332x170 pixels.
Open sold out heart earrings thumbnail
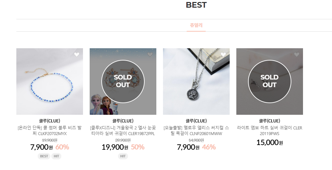tap(270, 82)
